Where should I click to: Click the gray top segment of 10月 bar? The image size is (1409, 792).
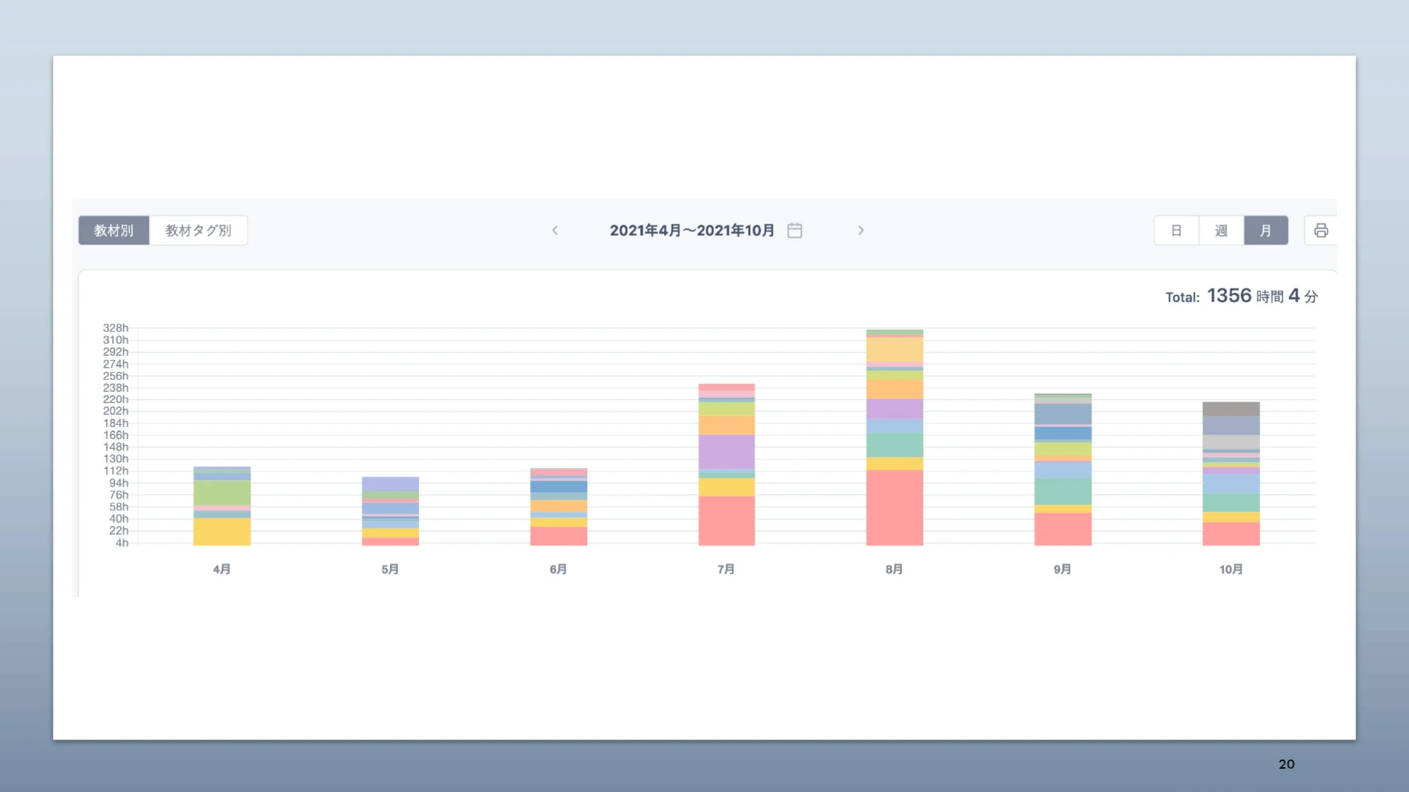1230,409
